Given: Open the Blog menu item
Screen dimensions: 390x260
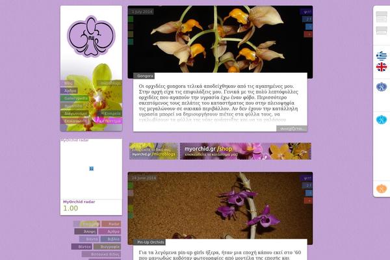Looking at the screenshot, I should click(67, 83).
